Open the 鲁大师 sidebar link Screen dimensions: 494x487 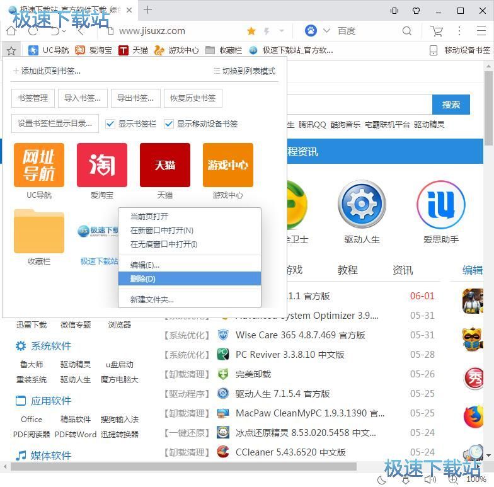pyautogui.click(x=32, y=364)
